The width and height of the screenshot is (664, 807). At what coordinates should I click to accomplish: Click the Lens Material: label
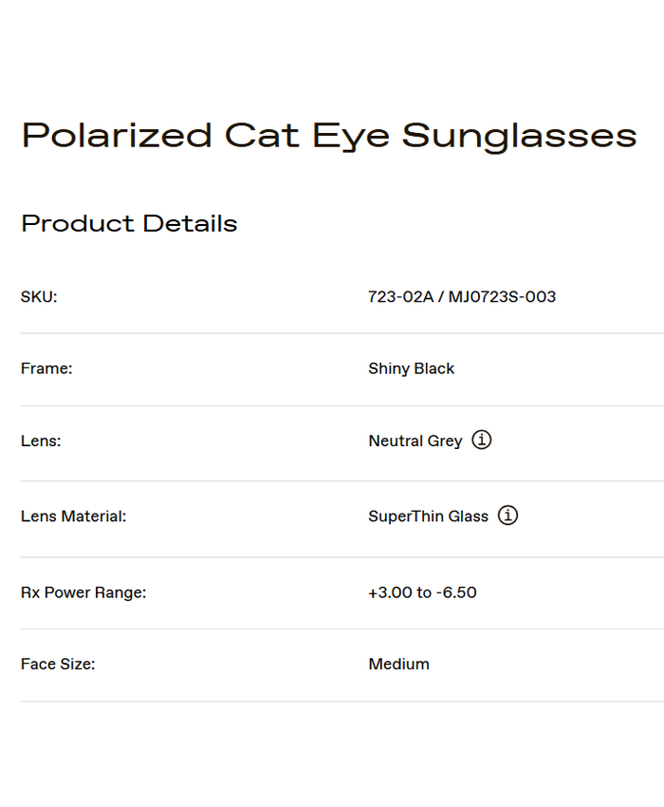point(73,516)
